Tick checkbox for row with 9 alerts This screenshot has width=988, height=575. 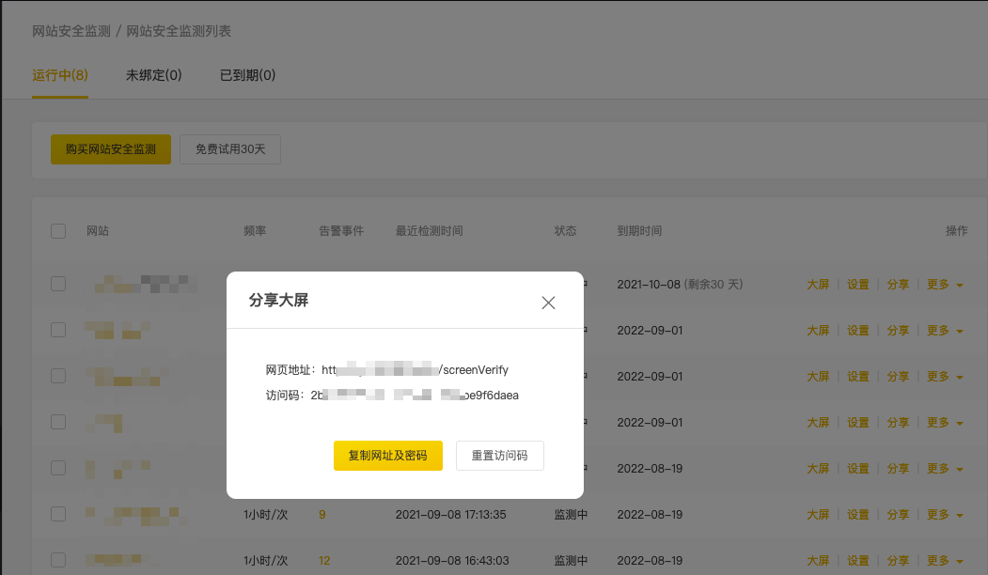click(x=58, y=514)
